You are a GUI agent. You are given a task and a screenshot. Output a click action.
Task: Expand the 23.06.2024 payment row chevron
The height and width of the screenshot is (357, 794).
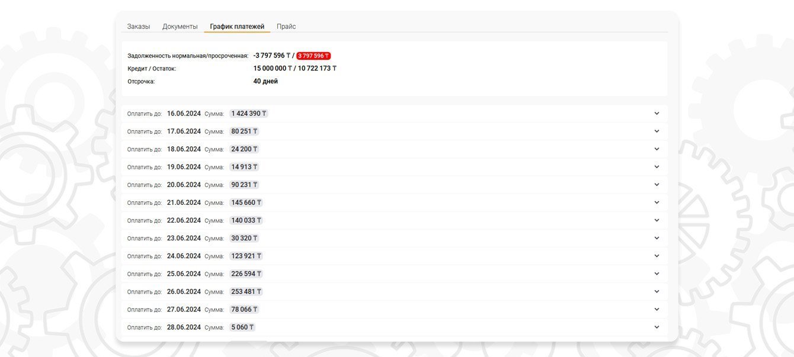(x=657, y=237)
